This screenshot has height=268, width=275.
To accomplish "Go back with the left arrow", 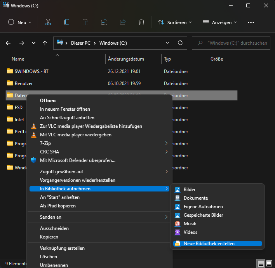I will click(x=8, y=43).
